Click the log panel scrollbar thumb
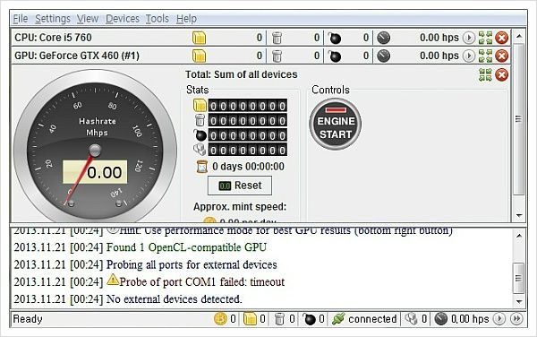The image size is (537, 337). (519, 279)
